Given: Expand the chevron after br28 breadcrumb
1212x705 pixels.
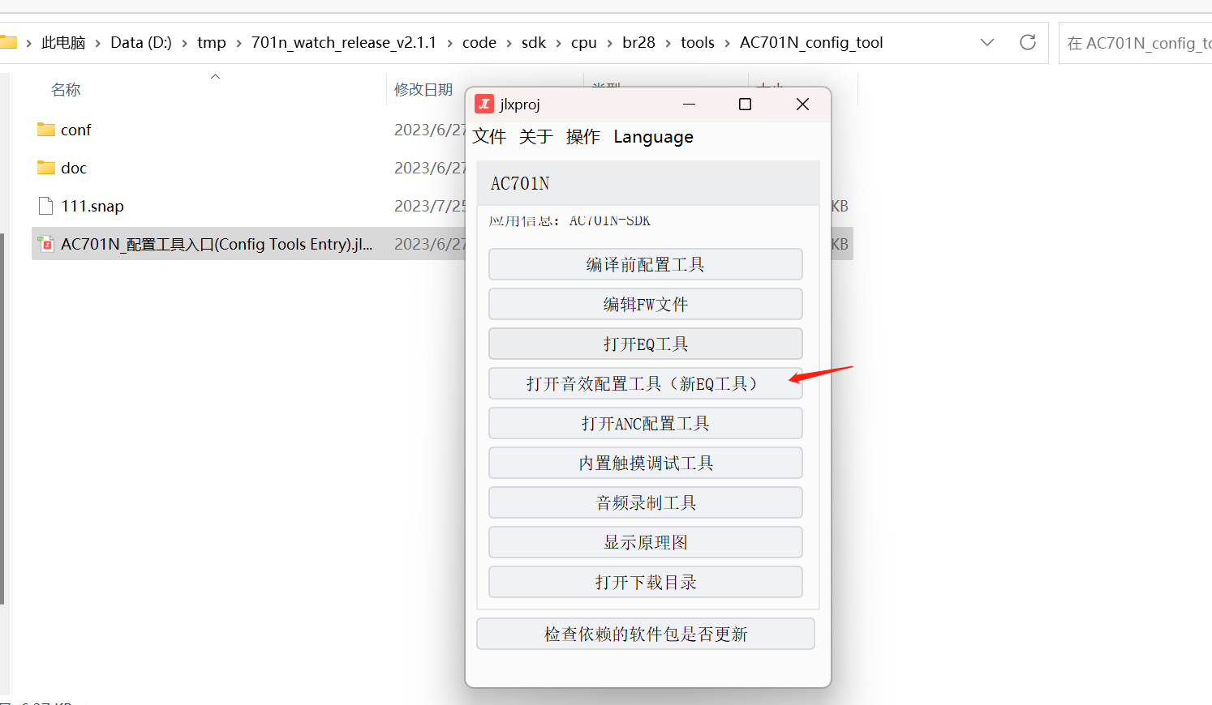Looking at the screenshot, I should click(668, 43).
